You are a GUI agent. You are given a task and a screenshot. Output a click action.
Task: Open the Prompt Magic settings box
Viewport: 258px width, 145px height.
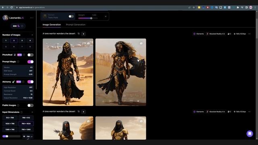(x=18, y=71)
